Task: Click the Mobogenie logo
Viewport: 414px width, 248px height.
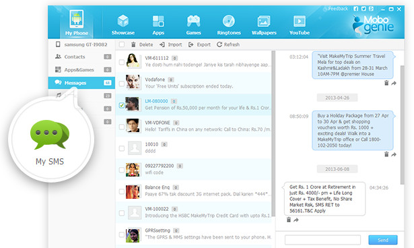Action: [373, 25]
